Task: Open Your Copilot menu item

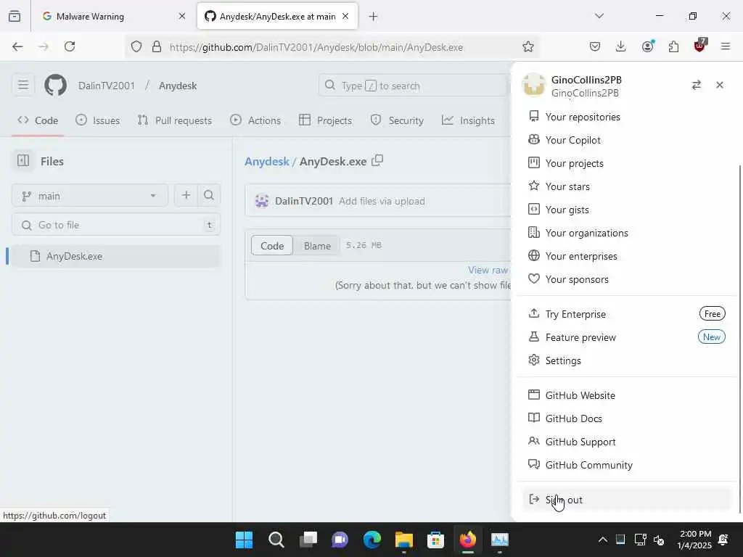Action: tap(625, 140)
